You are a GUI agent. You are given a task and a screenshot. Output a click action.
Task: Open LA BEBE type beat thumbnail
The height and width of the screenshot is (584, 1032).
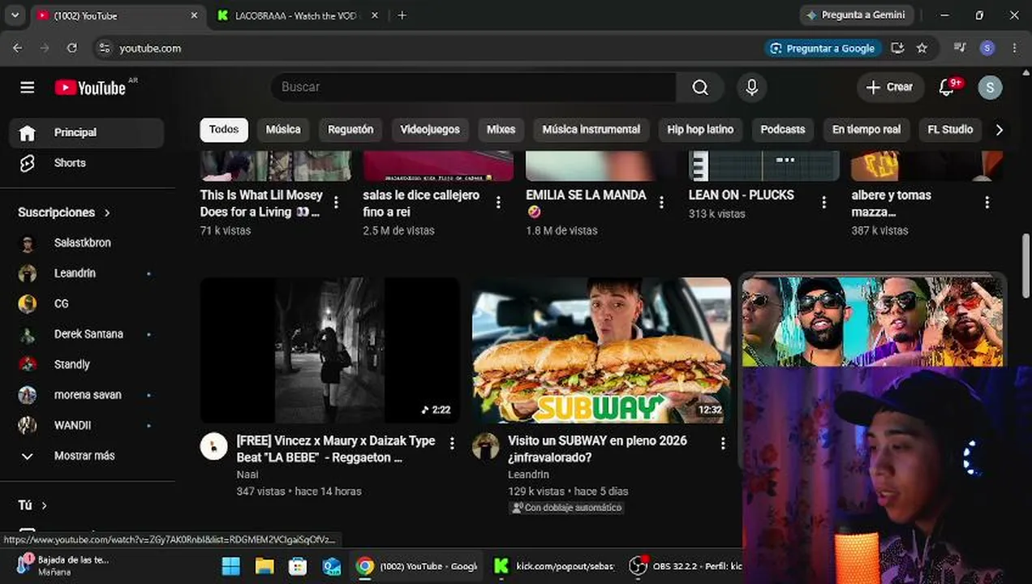[x=330, y=350]
